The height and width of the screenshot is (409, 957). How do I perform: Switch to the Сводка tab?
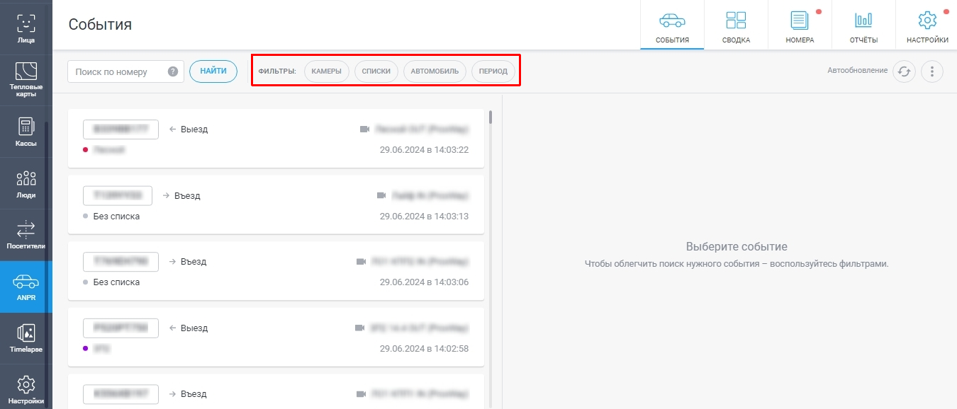pyautogui.click(x=736, y=25)
